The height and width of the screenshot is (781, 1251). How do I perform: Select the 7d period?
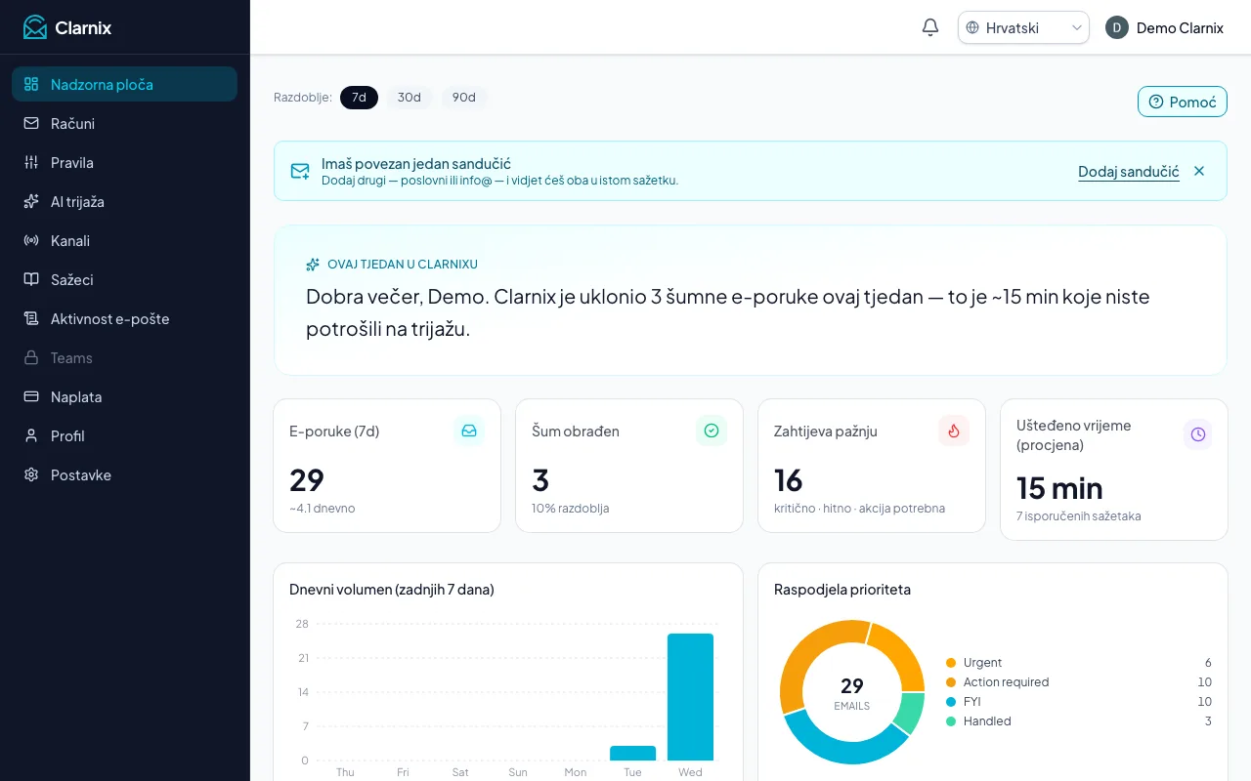(359, 98)
